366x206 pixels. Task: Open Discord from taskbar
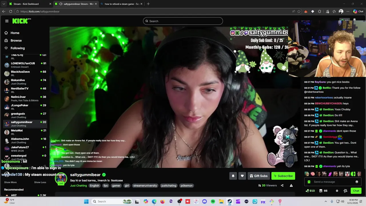coord(204,201)
